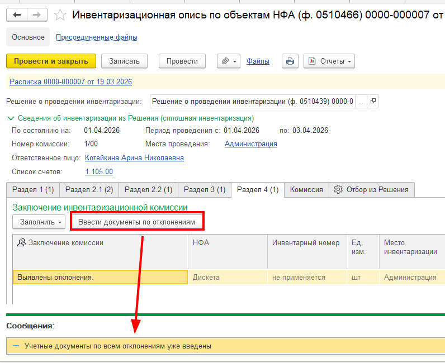The image size is (445, 363).
Task: Collapse the Сведения об инвентаризации section
Action: click(x=11, y=118)
